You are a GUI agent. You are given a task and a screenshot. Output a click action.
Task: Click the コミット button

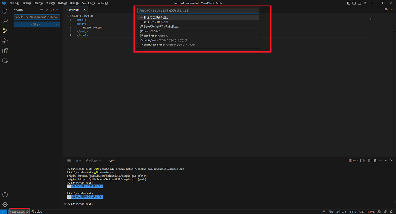pyautogui.click(x=34, y=25)
